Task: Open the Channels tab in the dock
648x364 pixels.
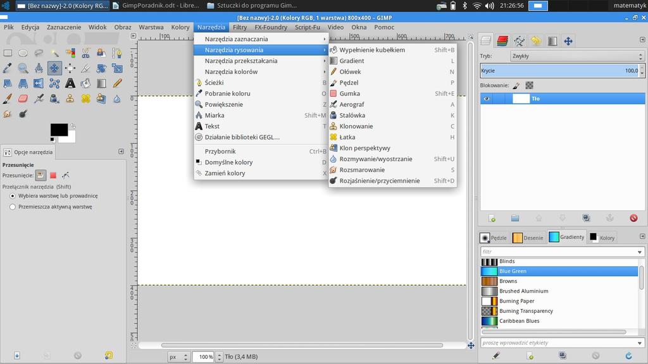Action: pyautogui.click(x=502, y=40)
